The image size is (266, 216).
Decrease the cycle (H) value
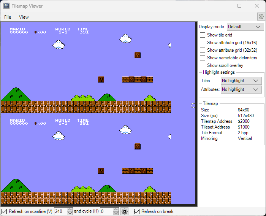pyautogui.click(x=116, y=213)
